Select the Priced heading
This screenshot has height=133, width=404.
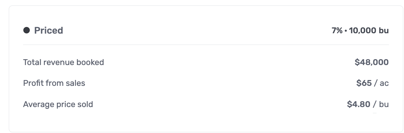pyautogui.click(x=48, y=30)
